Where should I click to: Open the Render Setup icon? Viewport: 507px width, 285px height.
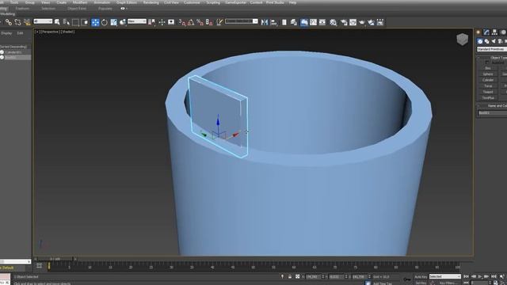click(344, 22)
